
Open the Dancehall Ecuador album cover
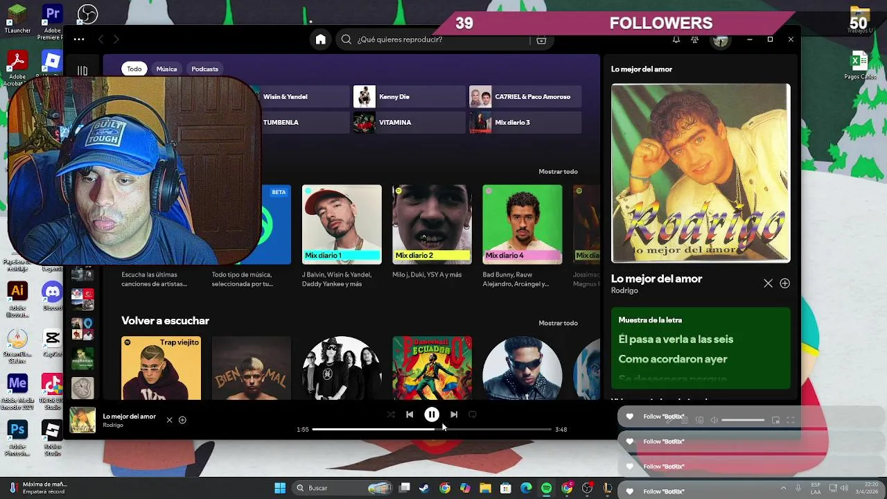[x=432, y=368]
